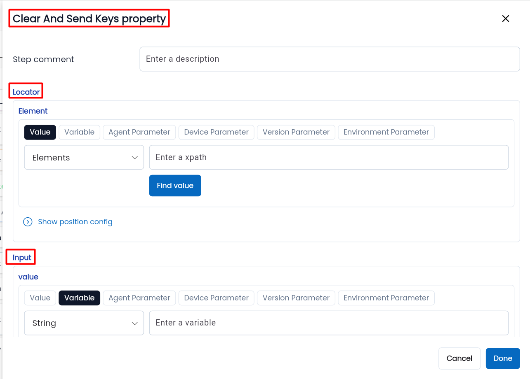Open the Elements dropdown

click(x=84, y=158)
